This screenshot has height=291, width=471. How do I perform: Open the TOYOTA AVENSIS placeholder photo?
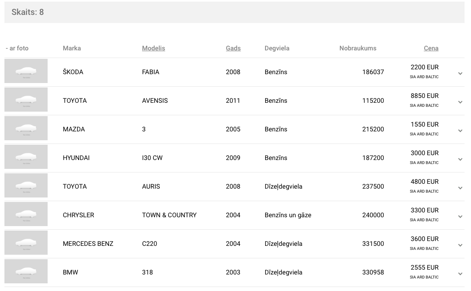click(26, 100)
